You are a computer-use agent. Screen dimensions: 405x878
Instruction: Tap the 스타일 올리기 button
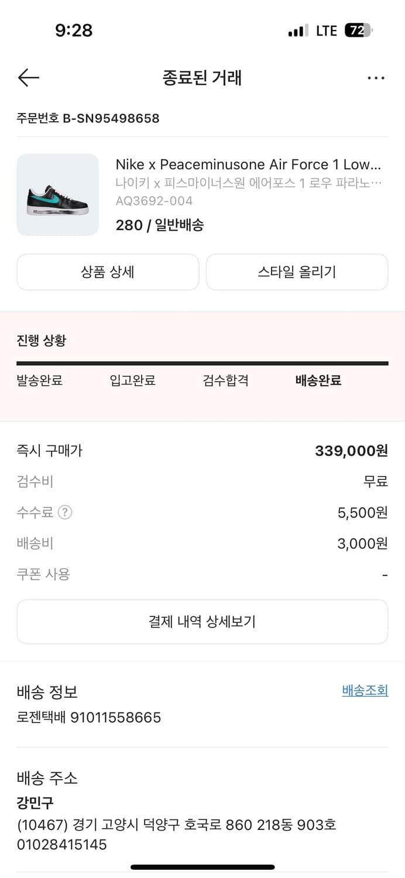pyautogui.click(x=297, y=272)
